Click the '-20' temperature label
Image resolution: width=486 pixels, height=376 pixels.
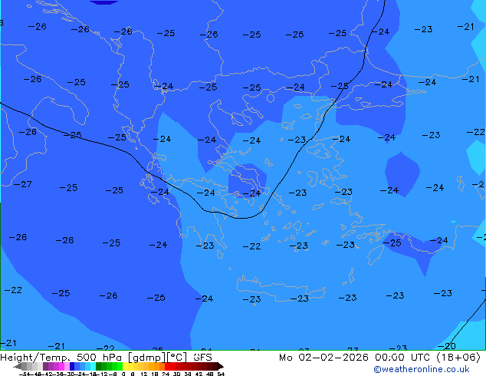(x=447, y=346)
